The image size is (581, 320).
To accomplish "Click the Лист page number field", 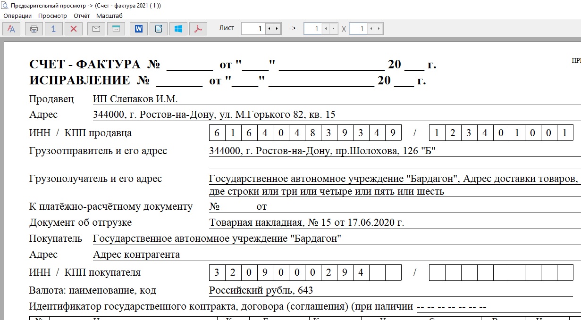I will click(x=253, y=29).
